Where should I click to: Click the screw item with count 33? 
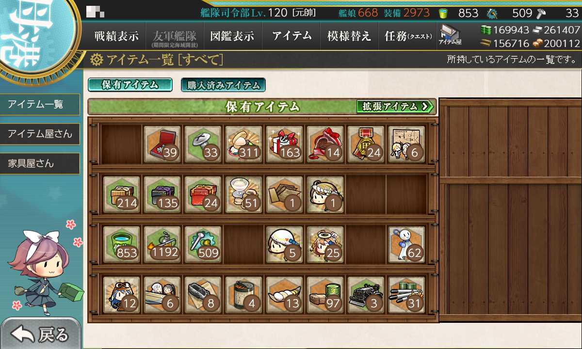pyautogui.click(x=203, y=144)
